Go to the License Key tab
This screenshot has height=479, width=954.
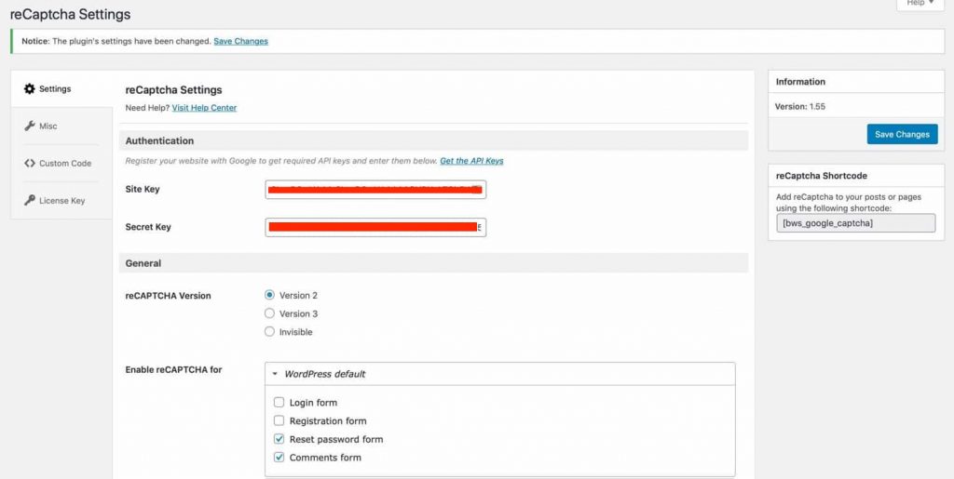point(61,200)
